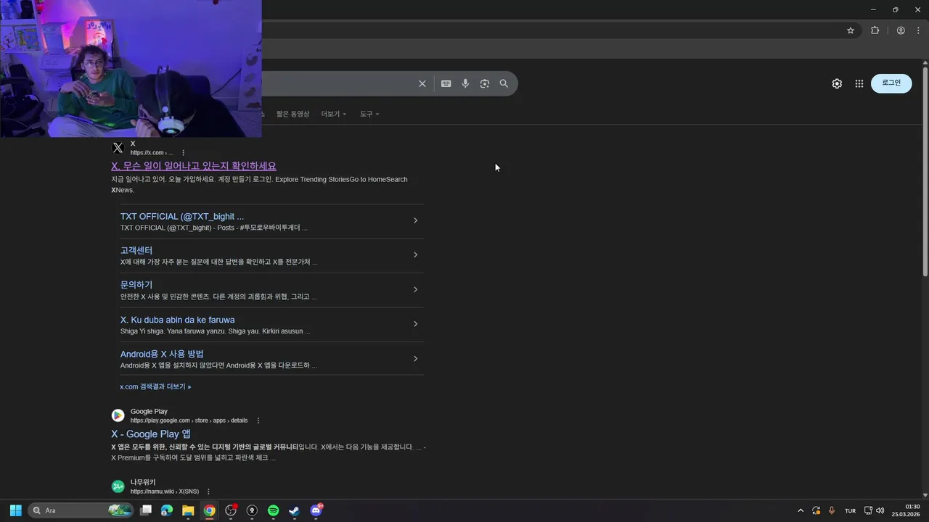Open more options for the X result

(183, 153)
